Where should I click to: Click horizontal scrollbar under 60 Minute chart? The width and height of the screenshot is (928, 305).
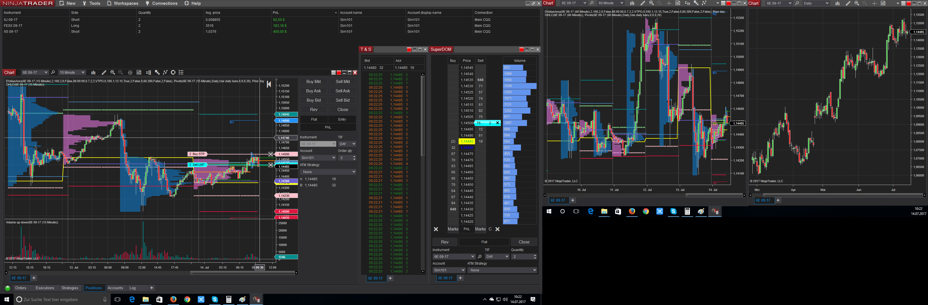[x=714, y=195]
